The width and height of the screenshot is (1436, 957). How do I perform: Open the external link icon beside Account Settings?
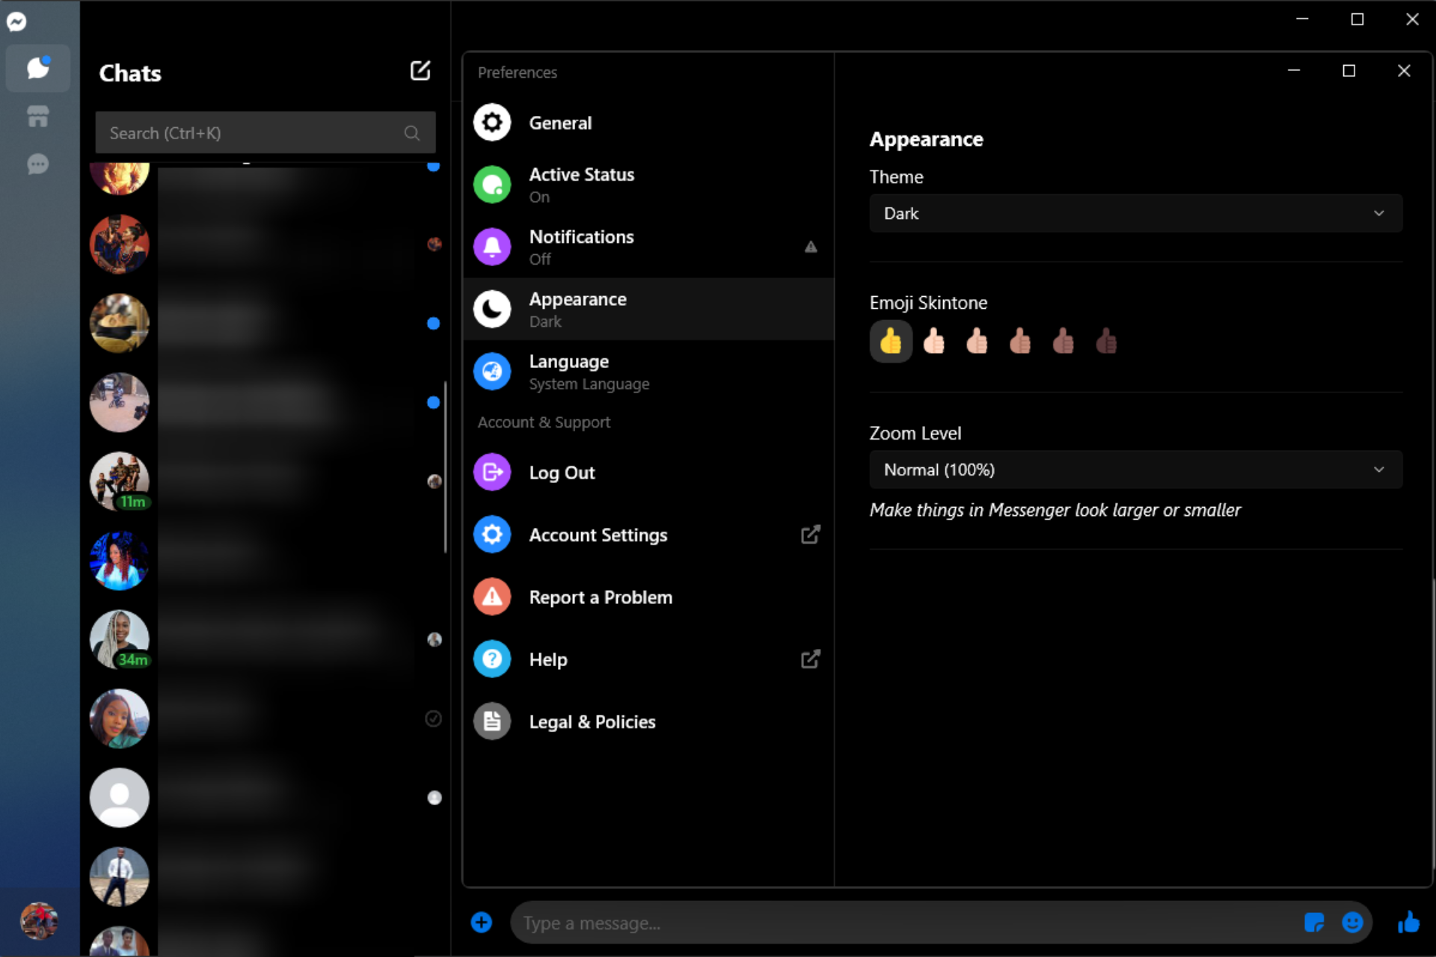[811, 535]
